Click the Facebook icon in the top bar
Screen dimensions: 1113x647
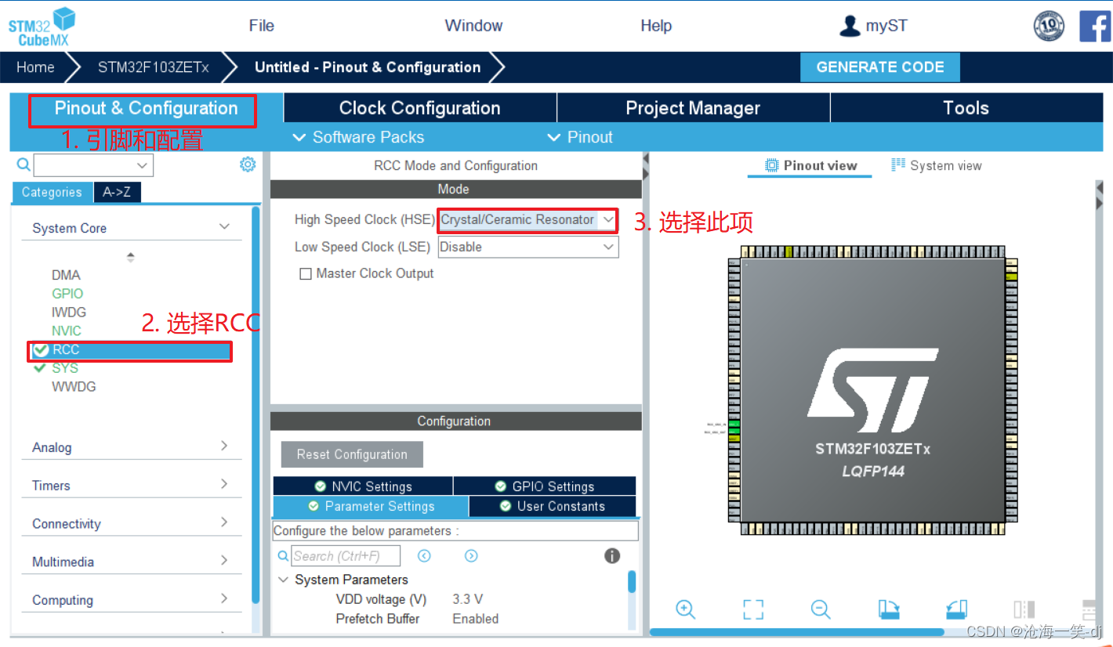pyautogui.click(x=1095, y=25)
